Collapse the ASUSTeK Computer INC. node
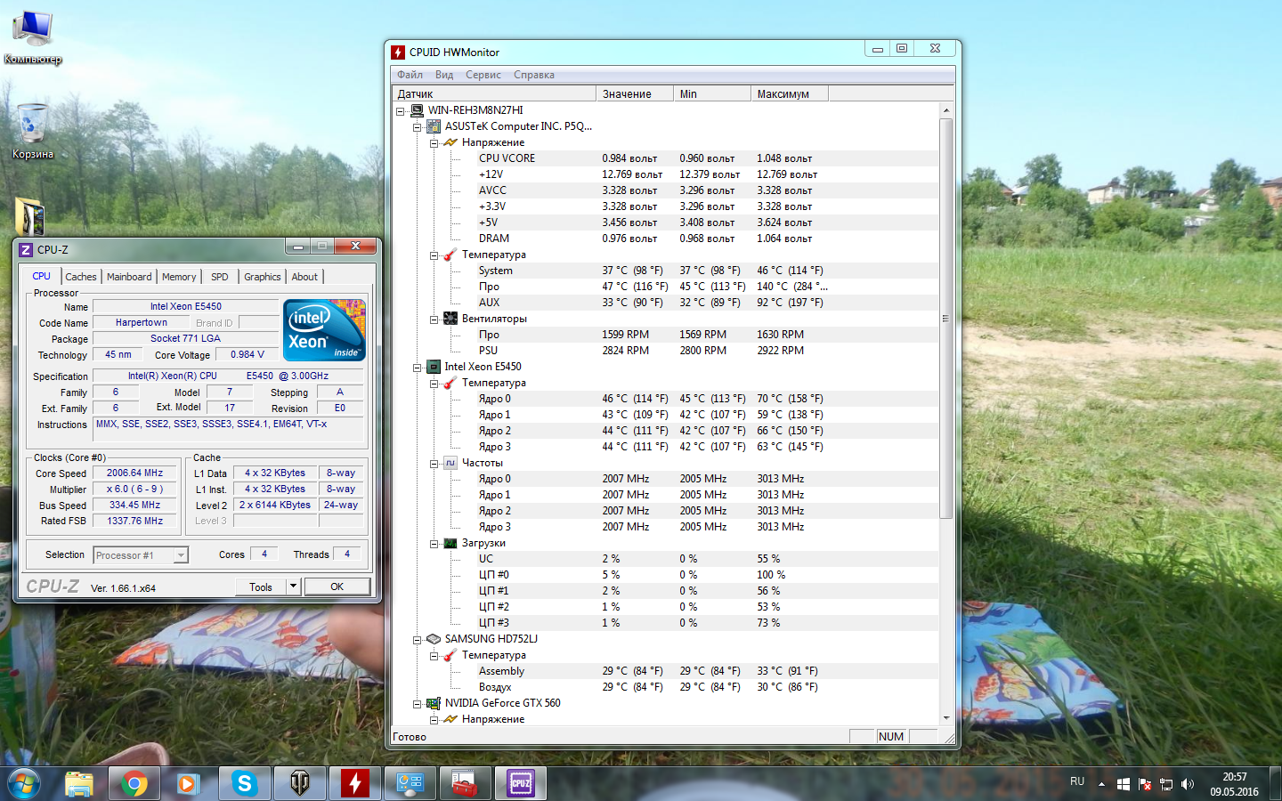Image resolution: width=1282 pixels, height=801 pixels. [418, 127]
